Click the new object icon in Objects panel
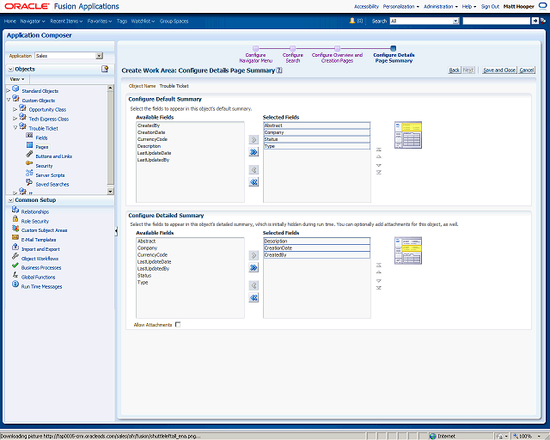 coord(105,69)
